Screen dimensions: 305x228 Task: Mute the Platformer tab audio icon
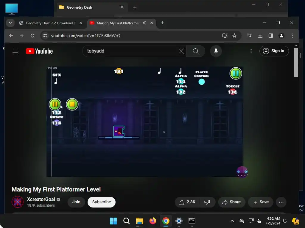coord(144,23)
